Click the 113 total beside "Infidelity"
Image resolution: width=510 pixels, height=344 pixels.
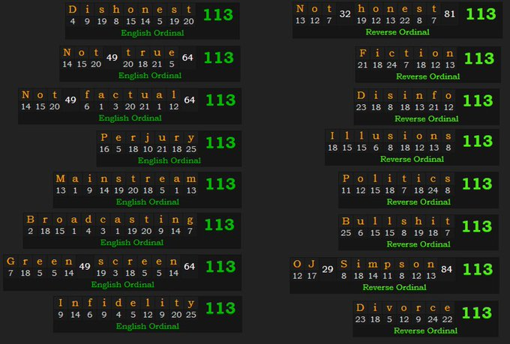pos(220,308)
